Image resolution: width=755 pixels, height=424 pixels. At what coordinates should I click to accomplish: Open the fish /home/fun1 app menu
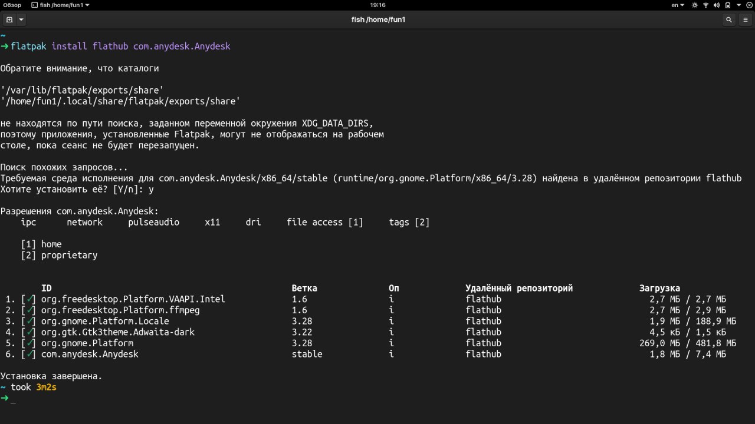60,5
